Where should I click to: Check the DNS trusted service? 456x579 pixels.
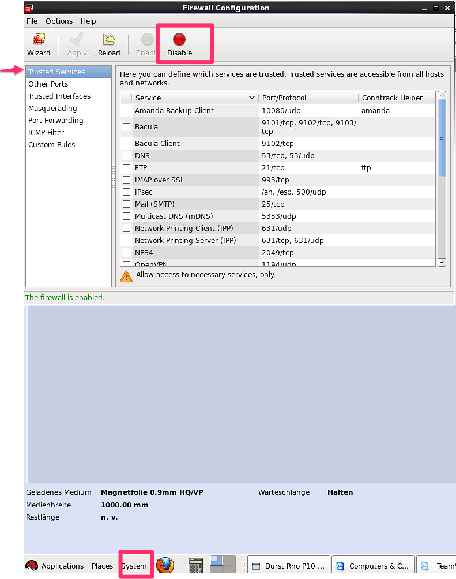[x=127, y=156]
